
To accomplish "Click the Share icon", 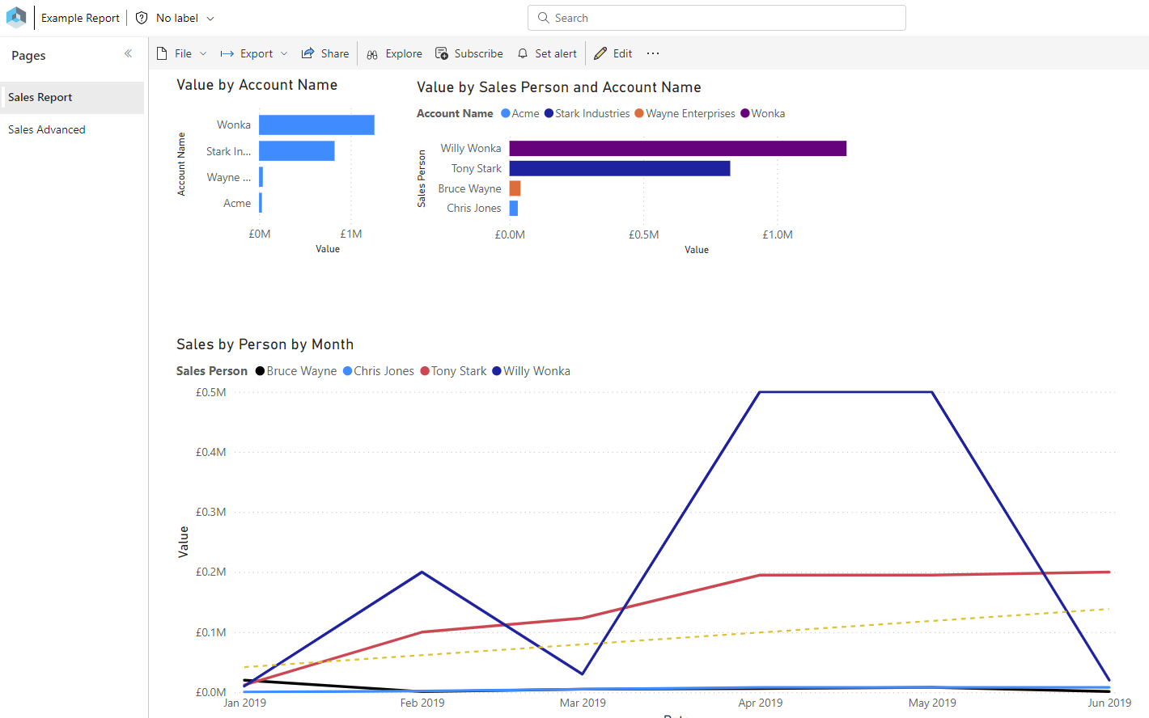I will click(x=307, y=53).
